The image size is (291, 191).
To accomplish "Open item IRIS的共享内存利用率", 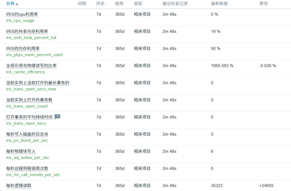I will (x=27, y=31).
